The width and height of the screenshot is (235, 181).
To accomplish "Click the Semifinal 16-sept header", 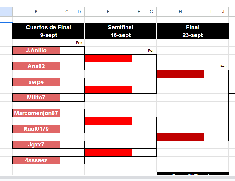I will tap(120, 31).
